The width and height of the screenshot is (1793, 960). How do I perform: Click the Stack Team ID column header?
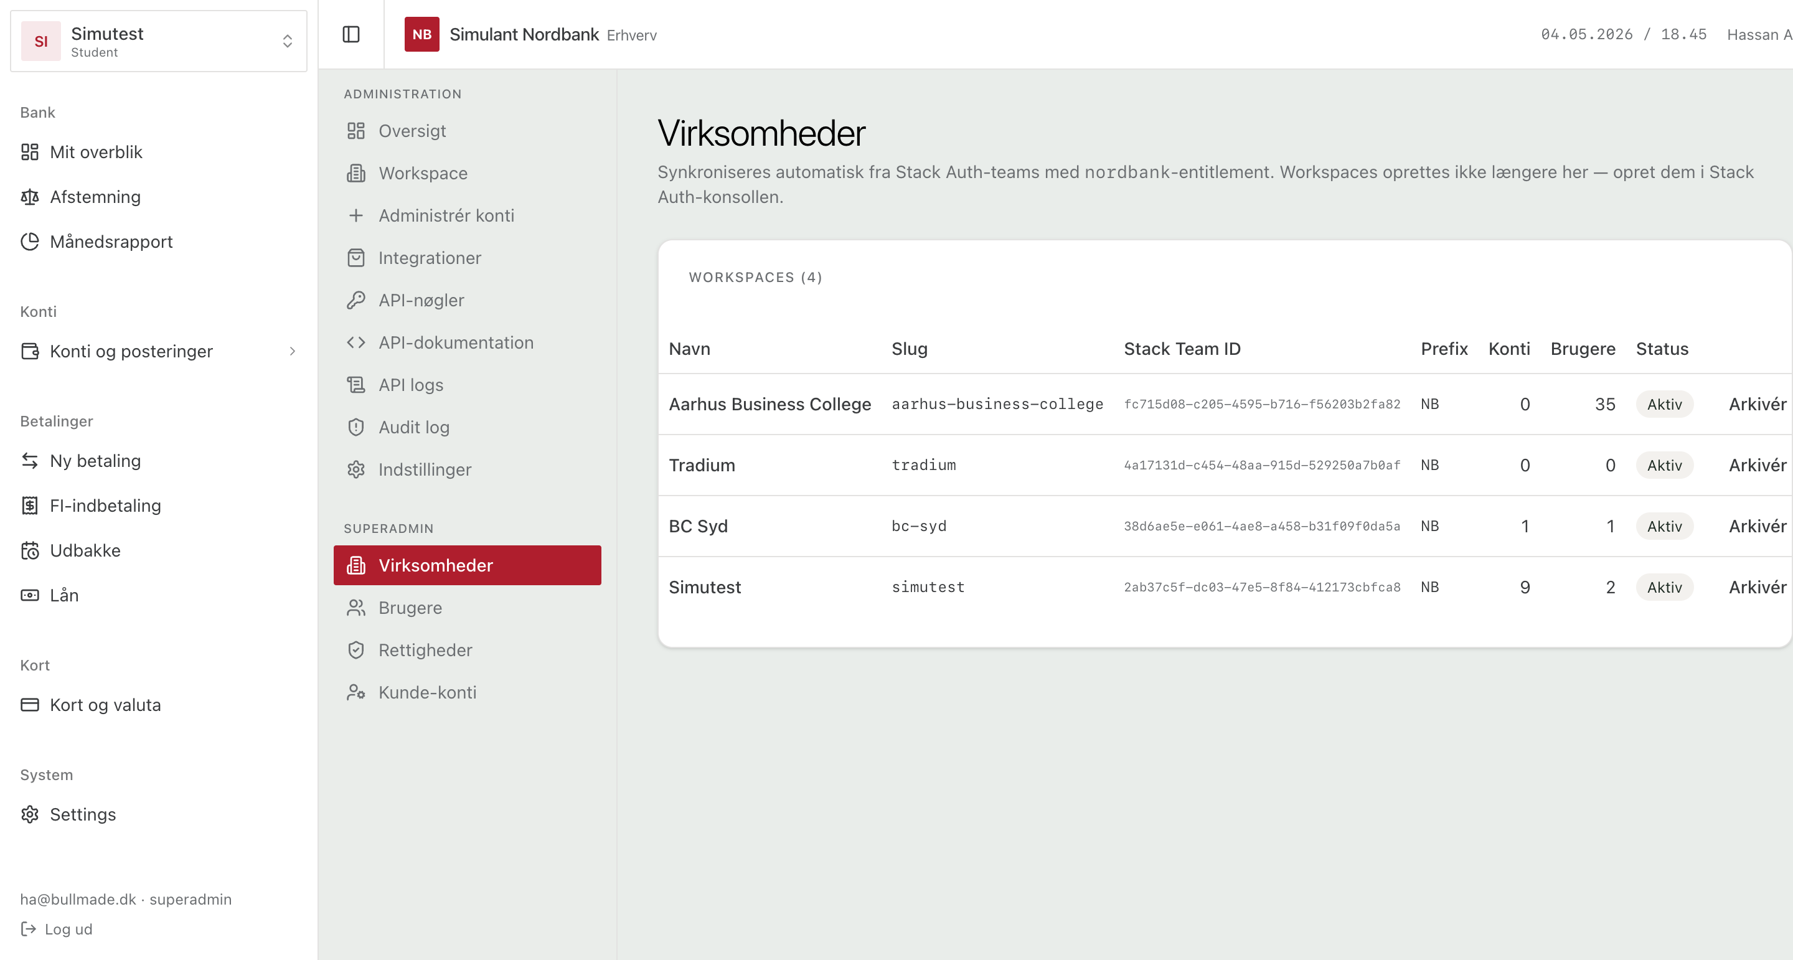pyautogui.click(x=1182, y=349)
